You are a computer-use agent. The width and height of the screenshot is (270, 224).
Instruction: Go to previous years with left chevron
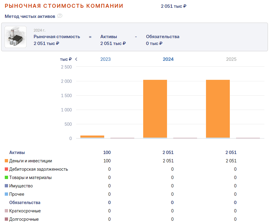tap(76, 59)
